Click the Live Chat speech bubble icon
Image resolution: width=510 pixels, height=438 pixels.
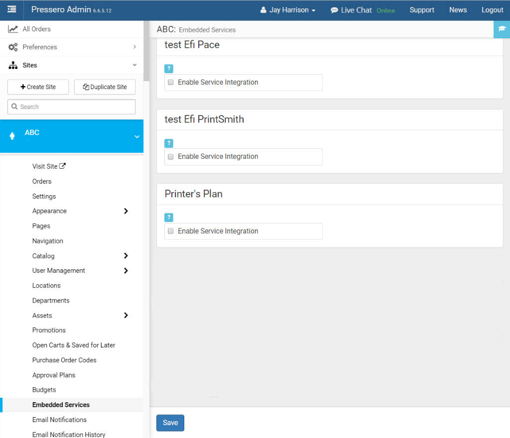tap(334, 10)
